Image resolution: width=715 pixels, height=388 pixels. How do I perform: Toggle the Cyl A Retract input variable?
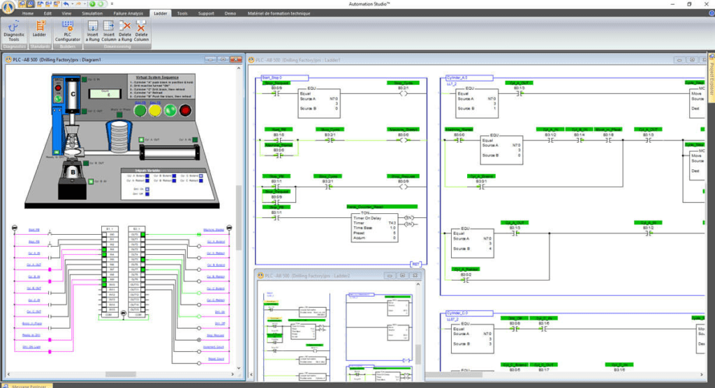coord(147,180)
